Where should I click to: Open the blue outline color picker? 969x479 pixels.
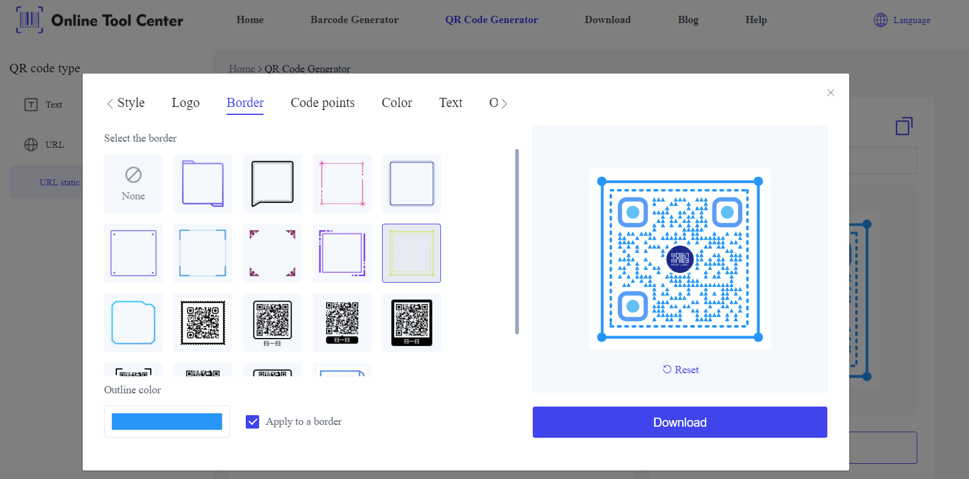click(167, 421)
